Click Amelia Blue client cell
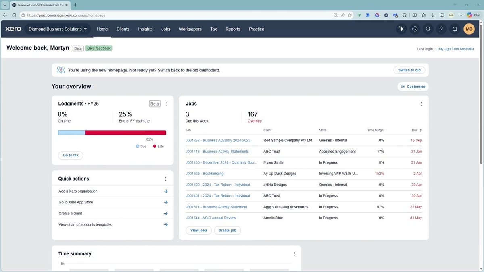 [x=273, y=218]
